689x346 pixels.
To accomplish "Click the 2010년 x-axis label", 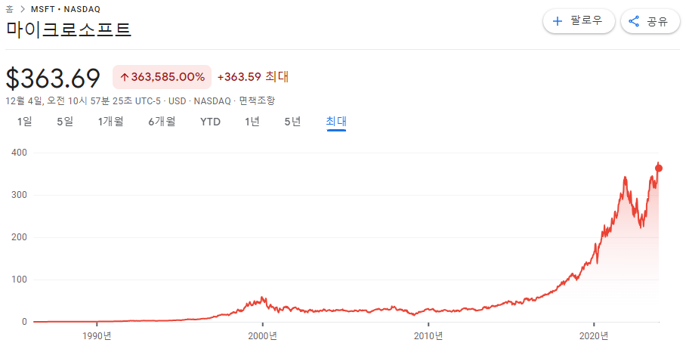I will [x=428, y=336].
